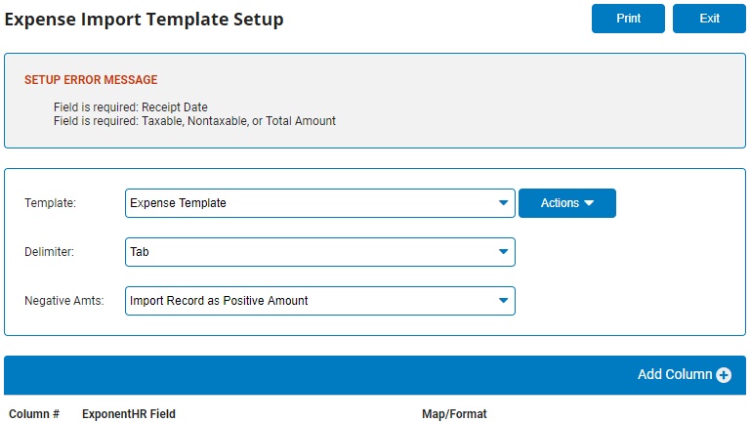
Task: Expand the Import Record as Positive Amount dropdown
Action: [x=312, y=301]
